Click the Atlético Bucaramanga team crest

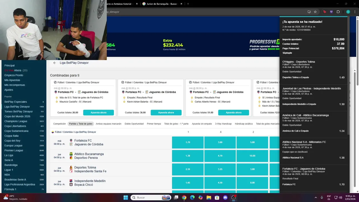[x=71, y=154]
